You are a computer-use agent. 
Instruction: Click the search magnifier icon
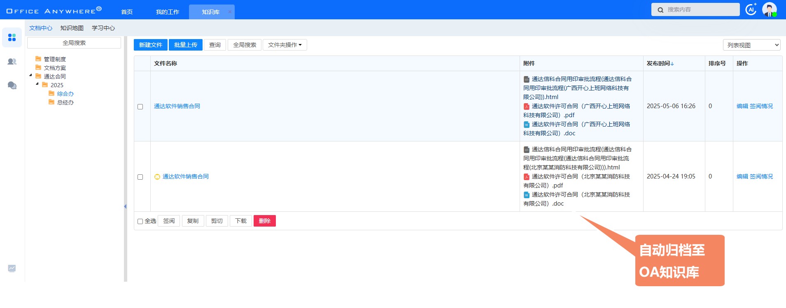click(660, 10)
